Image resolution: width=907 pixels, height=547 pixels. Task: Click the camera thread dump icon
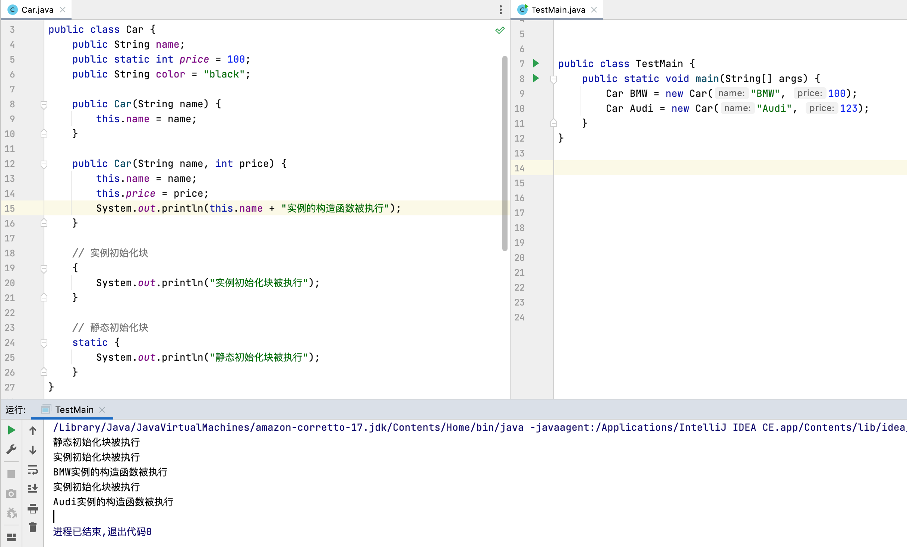click(11, 494)
